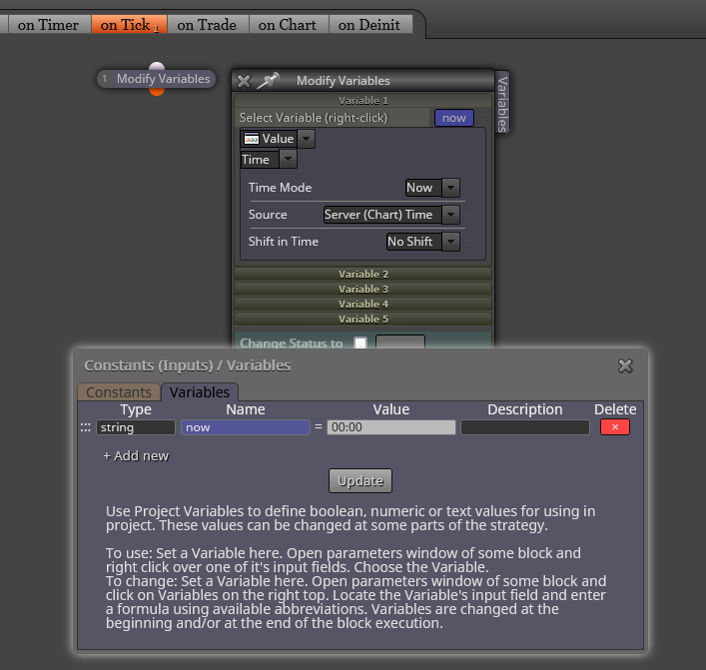Click + Add new variable link
Screen dimensions: 706x670
tap(136, 455)
